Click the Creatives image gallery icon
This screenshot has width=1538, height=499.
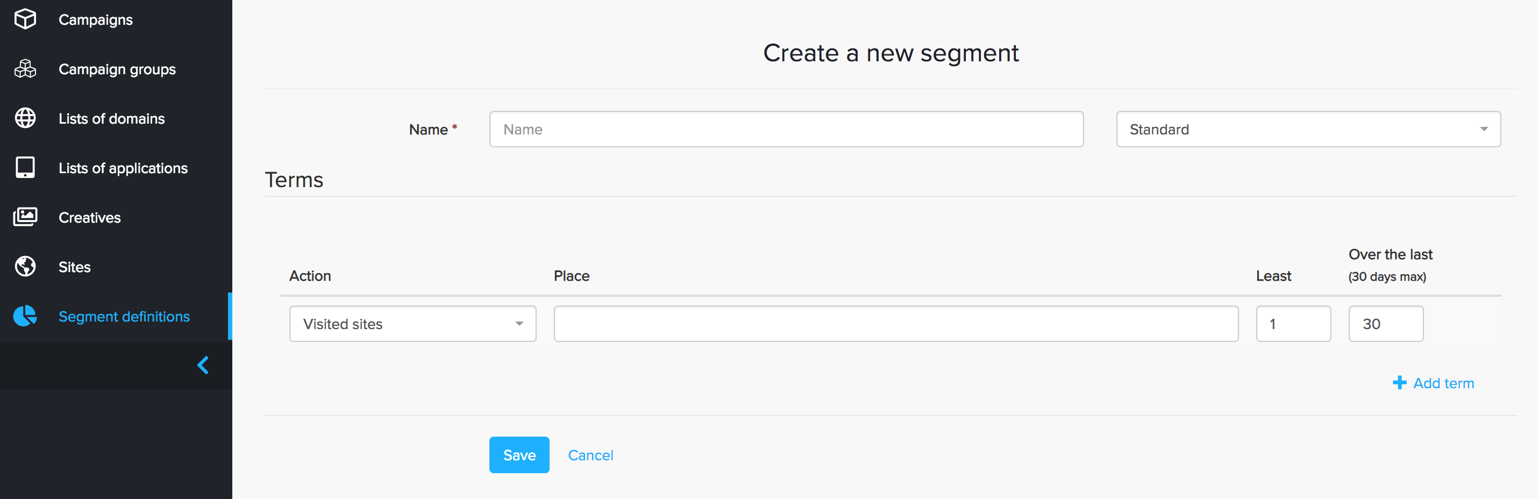point(25,217)
